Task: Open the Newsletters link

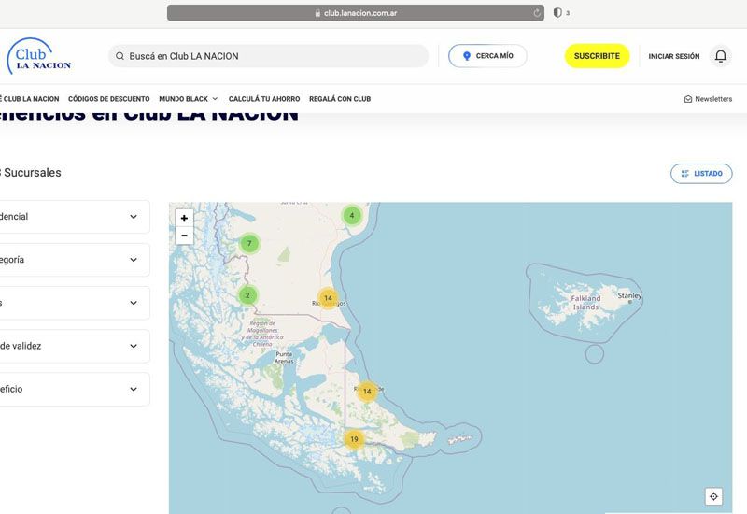Action: [708, 99]
